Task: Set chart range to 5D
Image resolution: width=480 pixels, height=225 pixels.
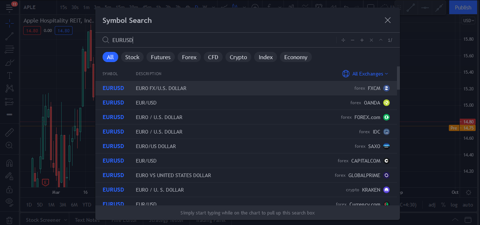Action: coord(40,205)
